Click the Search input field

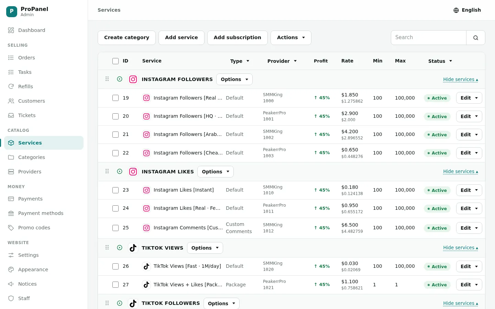point(429,37)
